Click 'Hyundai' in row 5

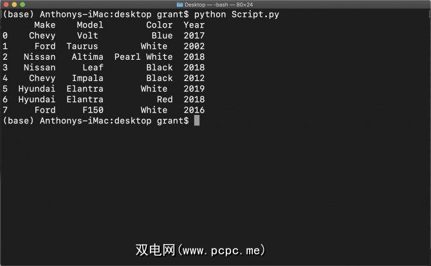coord(37,89)
